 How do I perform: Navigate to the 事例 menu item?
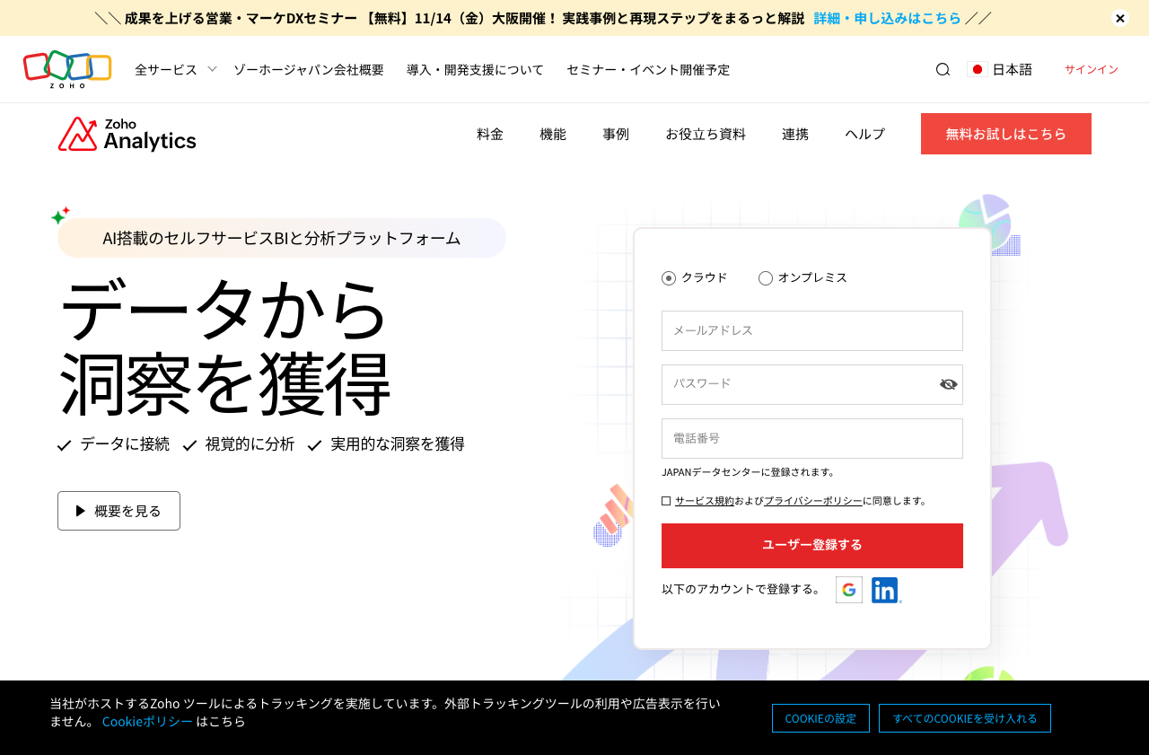point(616,134)
